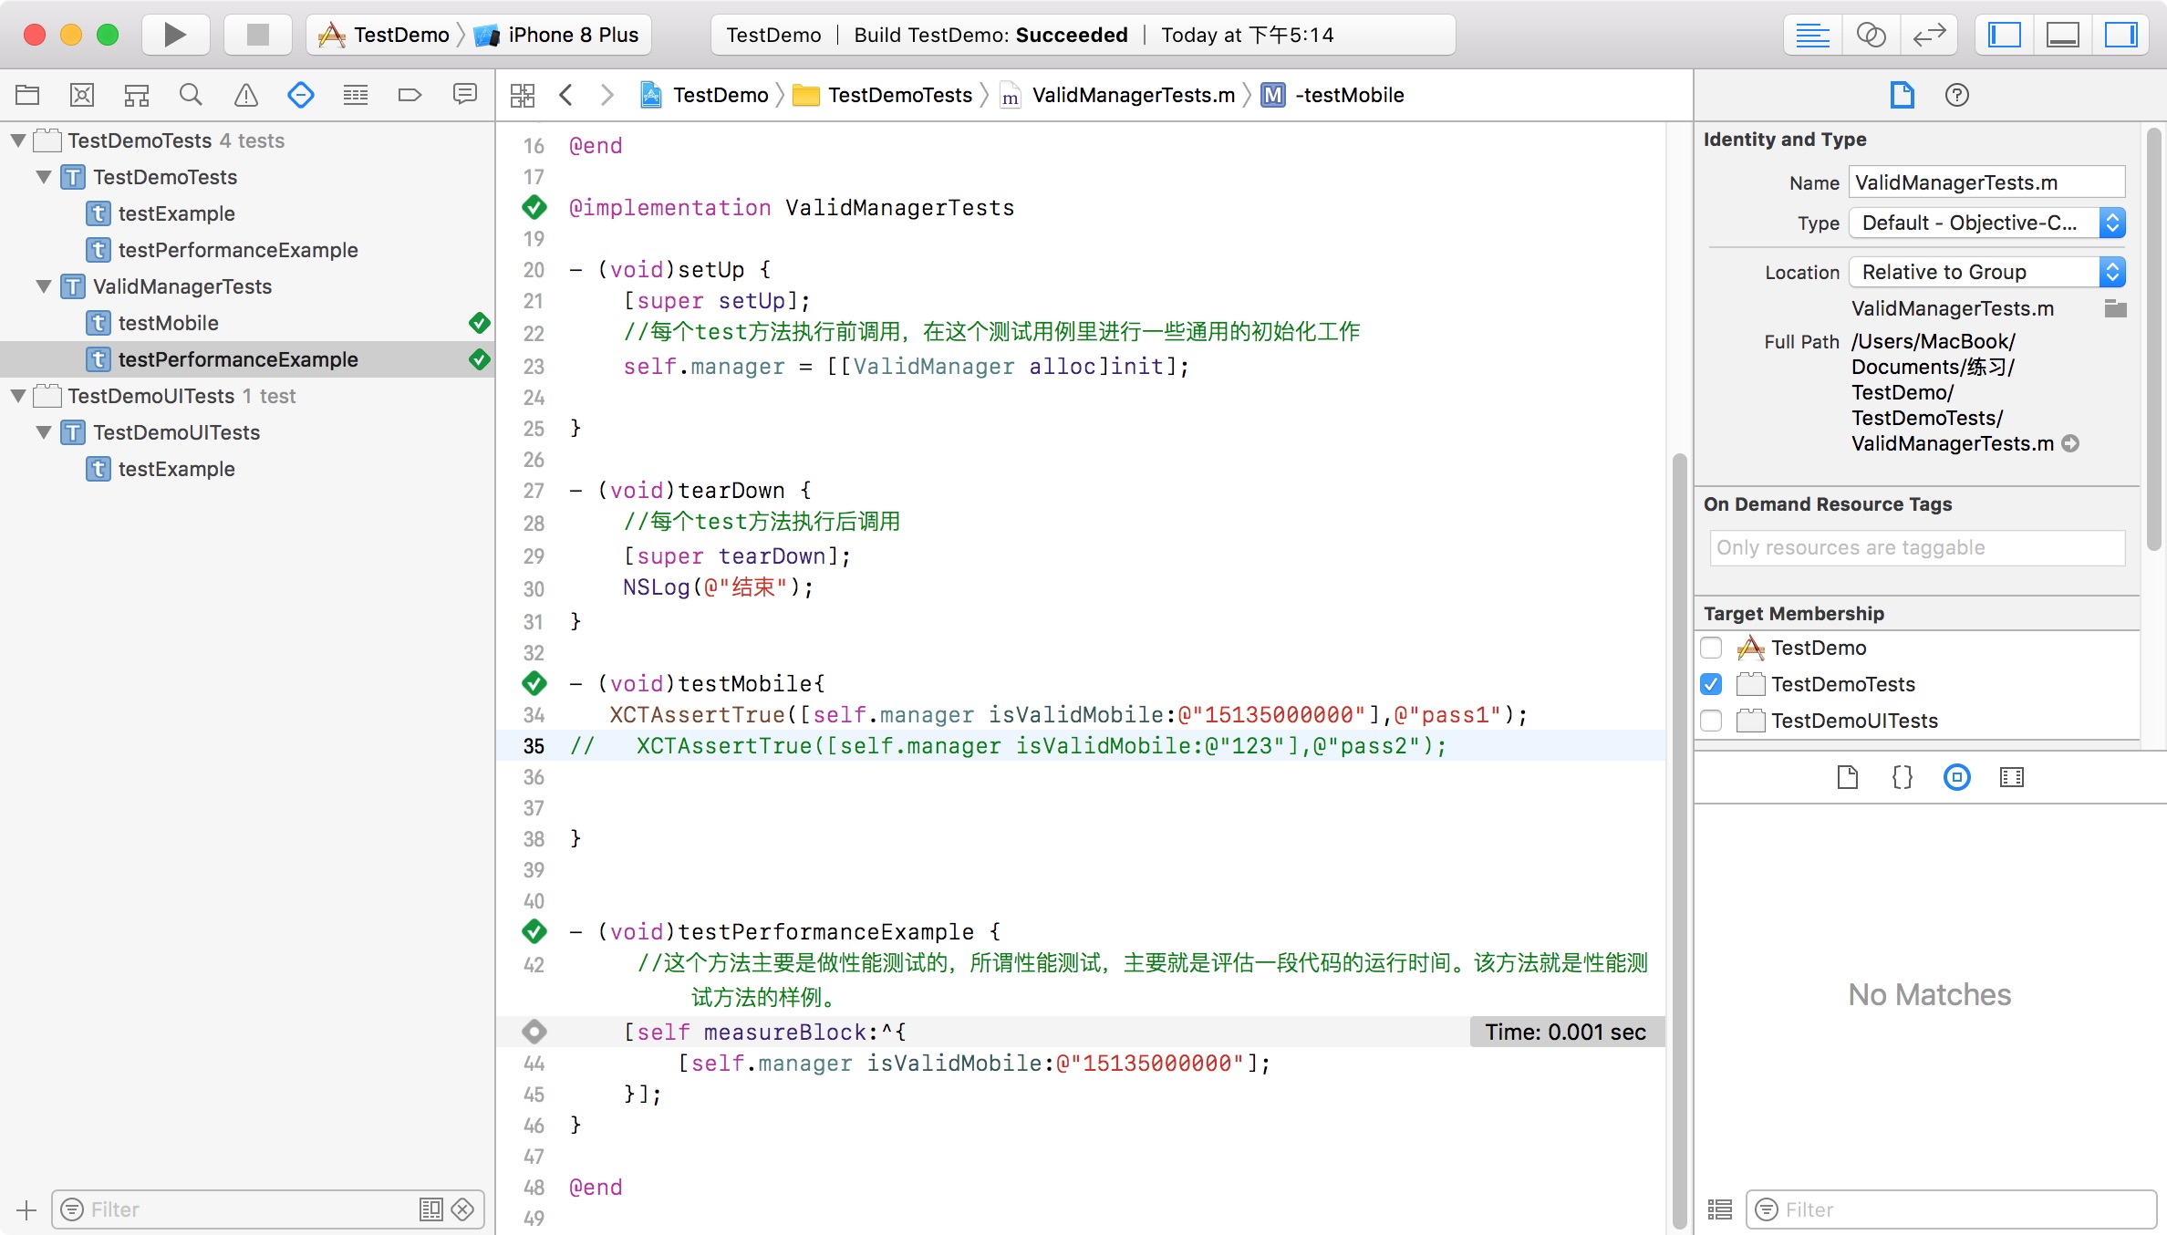Open the Media library
The height and width of the screenshot is (1235, 2167).
click(2012, 777)
